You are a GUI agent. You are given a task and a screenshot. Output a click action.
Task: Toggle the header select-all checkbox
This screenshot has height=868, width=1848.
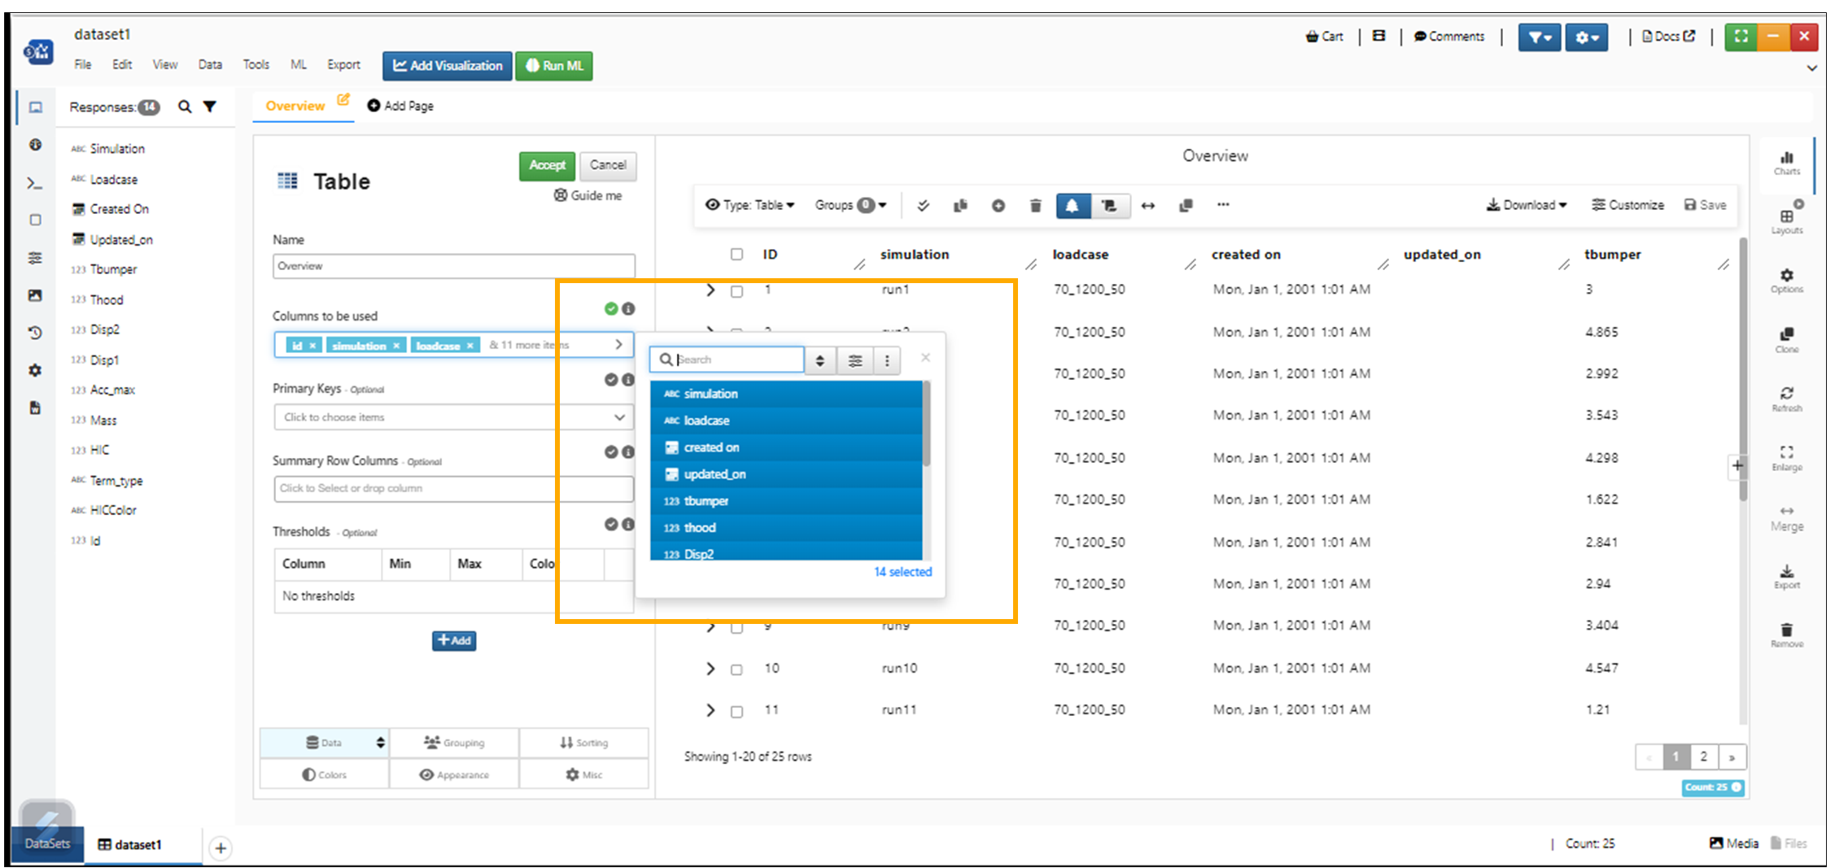(736, 255)
